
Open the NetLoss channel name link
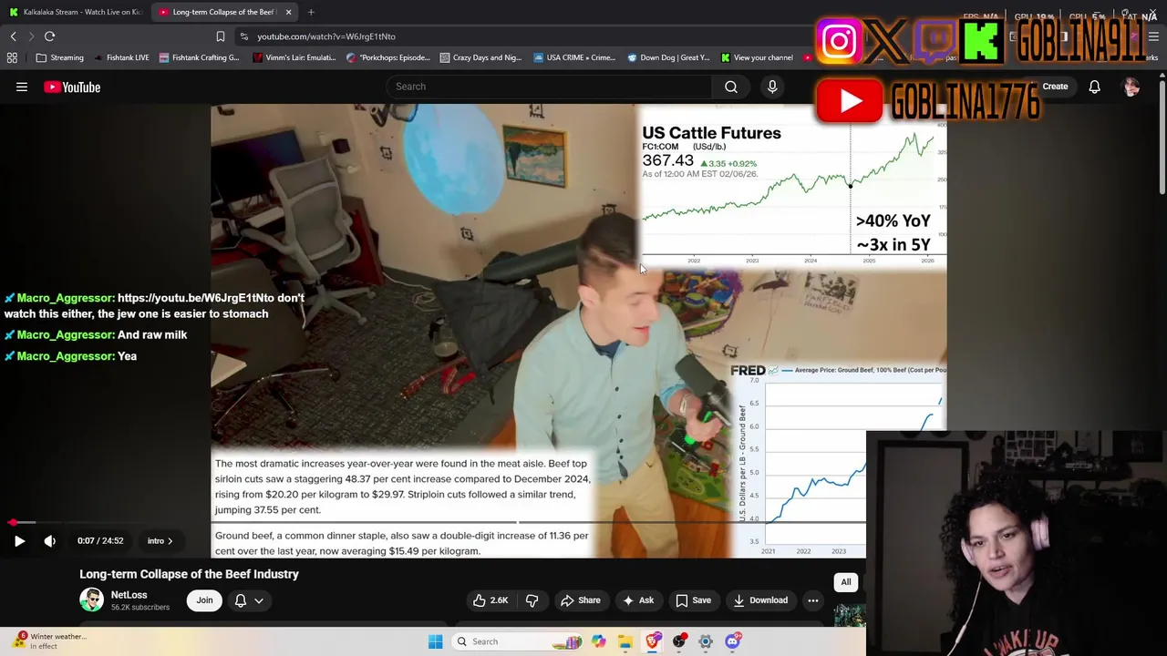[x=129, y=595]
